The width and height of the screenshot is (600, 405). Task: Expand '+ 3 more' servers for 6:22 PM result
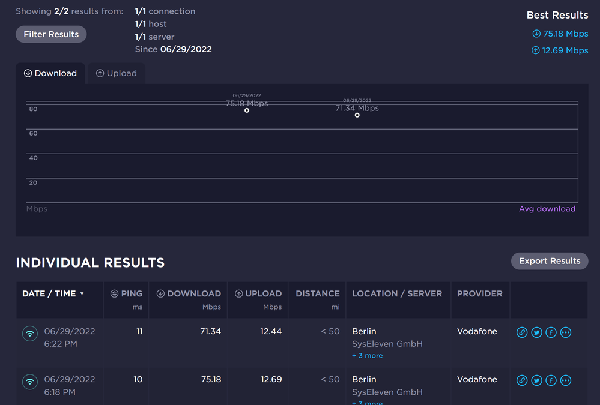coord(368,356)
